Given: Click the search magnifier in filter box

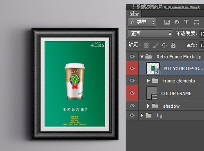Looking at the screenshot, I should (x=132, y=22).
